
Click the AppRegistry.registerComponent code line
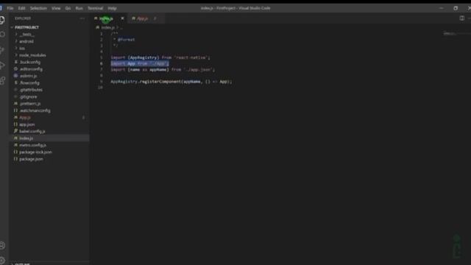point(171,82)
